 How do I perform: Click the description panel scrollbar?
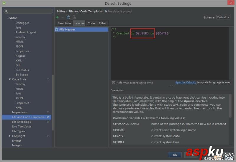230,106
